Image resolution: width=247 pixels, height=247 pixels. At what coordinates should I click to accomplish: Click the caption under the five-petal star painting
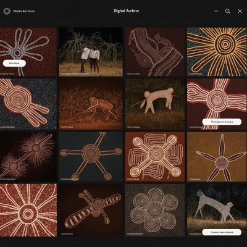(195, 179)
